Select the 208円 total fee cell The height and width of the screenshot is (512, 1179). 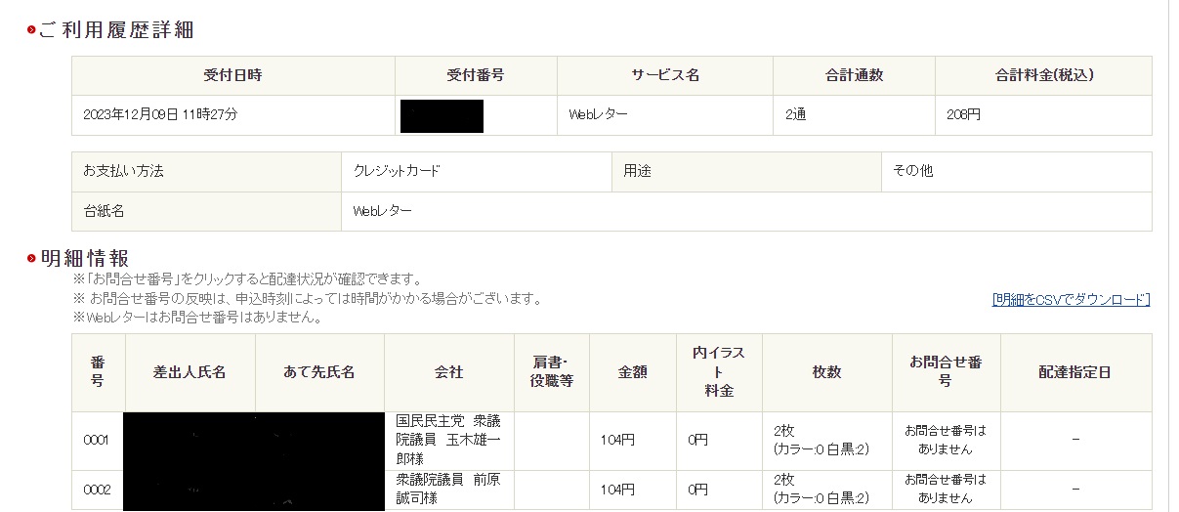[x=963, y=115]
